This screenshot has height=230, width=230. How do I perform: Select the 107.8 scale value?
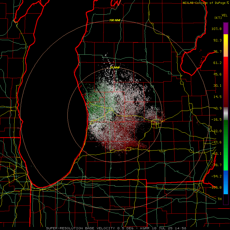(x=216, y=29)
